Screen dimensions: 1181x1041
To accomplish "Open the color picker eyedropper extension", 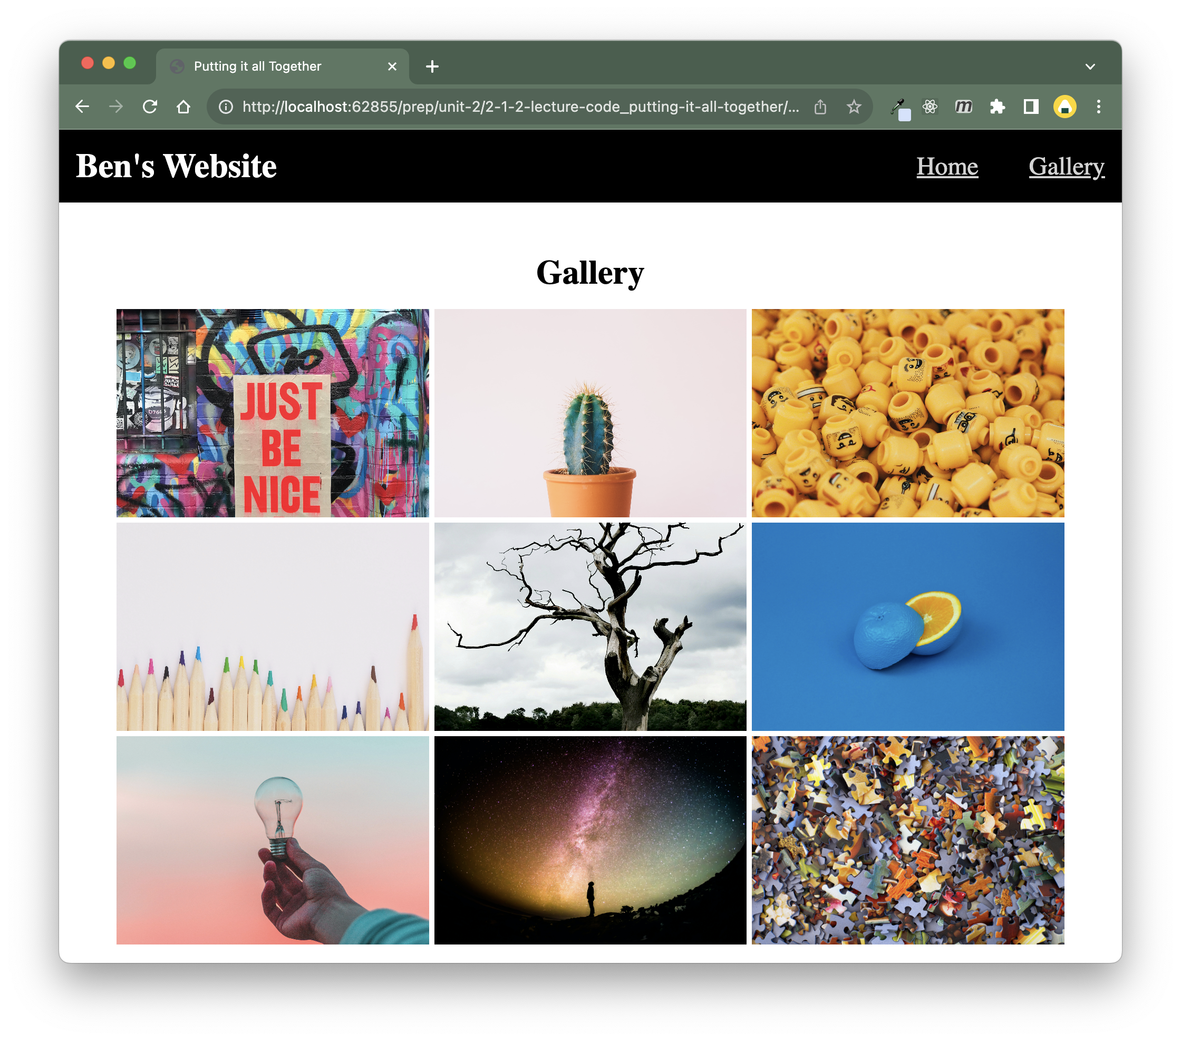I will 898,107.
